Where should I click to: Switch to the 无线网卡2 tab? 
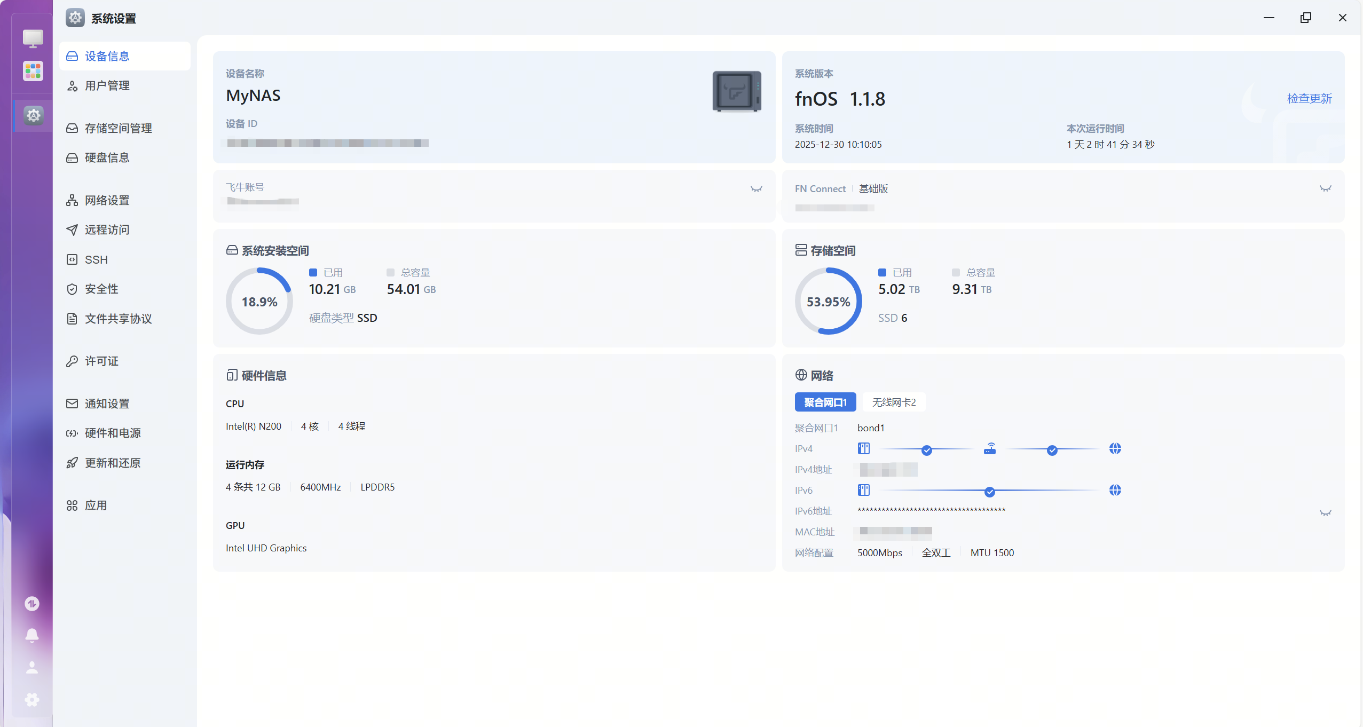(894, 402)
